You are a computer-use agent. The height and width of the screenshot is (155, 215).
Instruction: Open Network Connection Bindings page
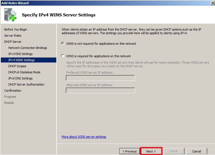click(x=28, y=48)
